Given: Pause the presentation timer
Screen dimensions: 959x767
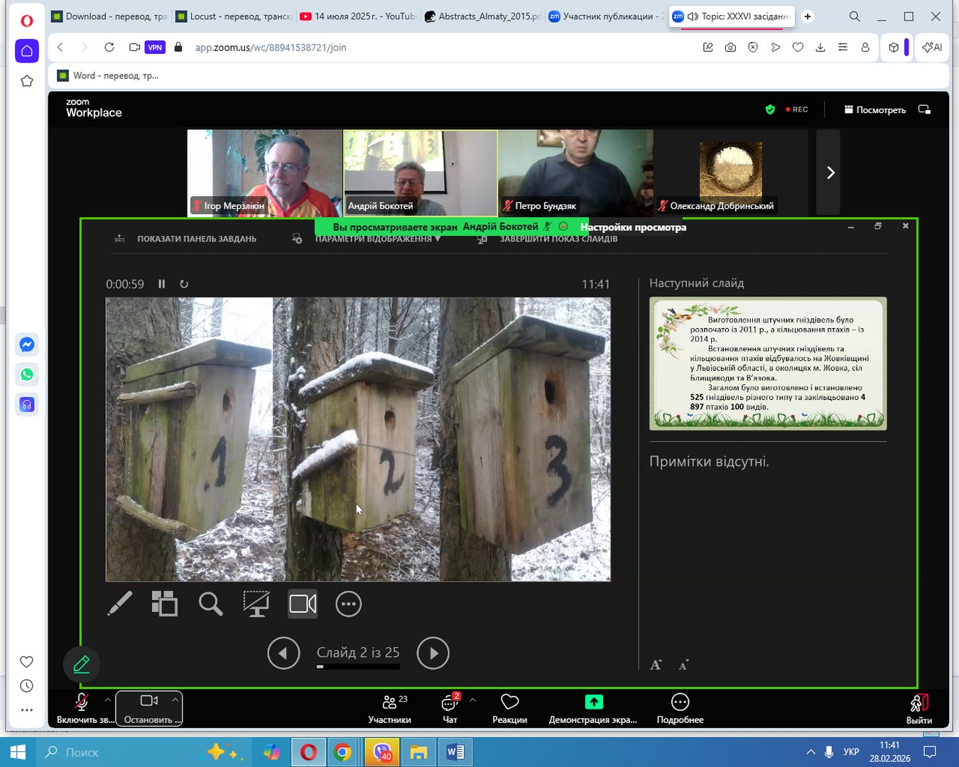Looking at the screenshot, I should tap(162, 284).
